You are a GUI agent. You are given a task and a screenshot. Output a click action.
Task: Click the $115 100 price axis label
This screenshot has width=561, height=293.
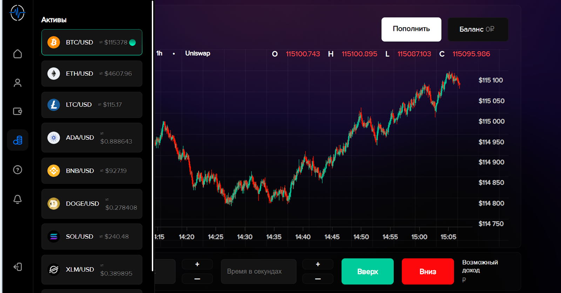click(x=491, y=80)
